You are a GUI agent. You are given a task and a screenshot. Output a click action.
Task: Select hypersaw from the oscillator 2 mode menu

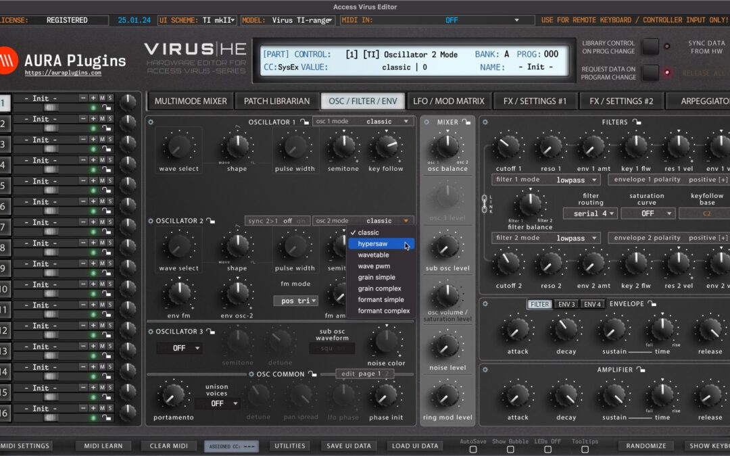click(x=374, y=243)
